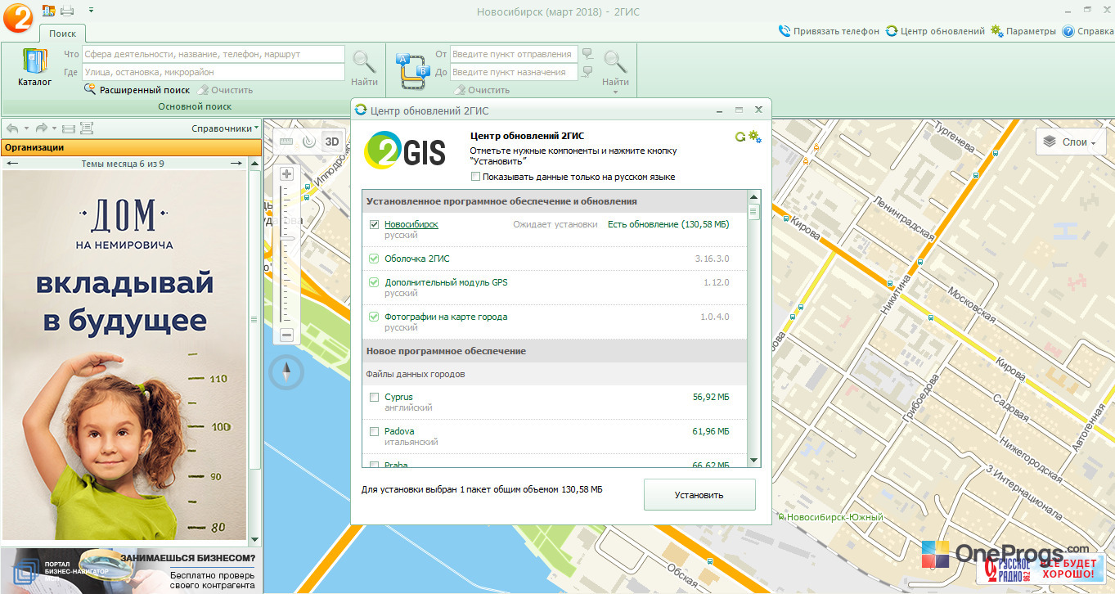Toggle the Дополнительный модуль GPS checkbox
This screenshot has height=594, width=1115.
374,282
